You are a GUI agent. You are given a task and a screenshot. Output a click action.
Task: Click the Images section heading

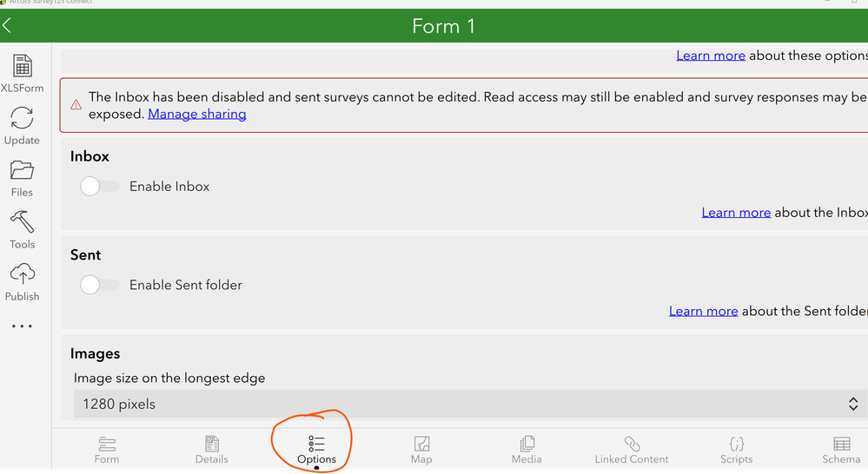96,353
